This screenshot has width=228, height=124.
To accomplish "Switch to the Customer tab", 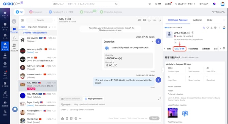I will click(197, 20).
